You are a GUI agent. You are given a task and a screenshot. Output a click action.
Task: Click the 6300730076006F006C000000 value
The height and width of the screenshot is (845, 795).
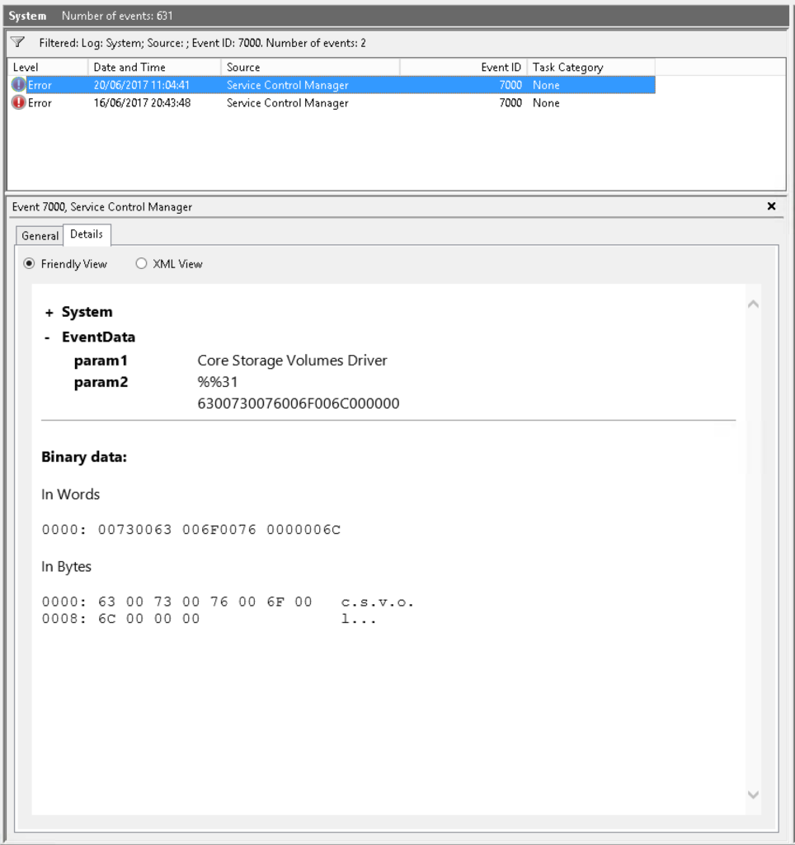click(299, 404)
